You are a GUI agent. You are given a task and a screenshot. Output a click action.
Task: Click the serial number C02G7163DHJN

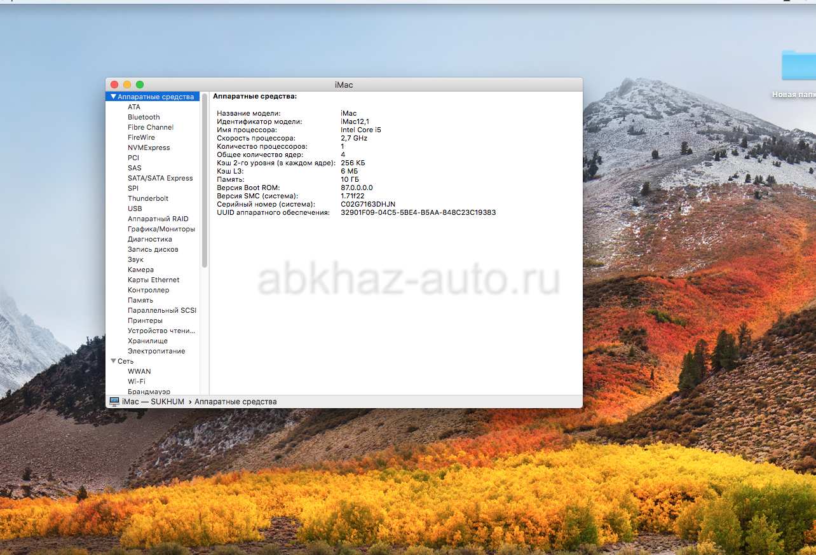point(368,204)
